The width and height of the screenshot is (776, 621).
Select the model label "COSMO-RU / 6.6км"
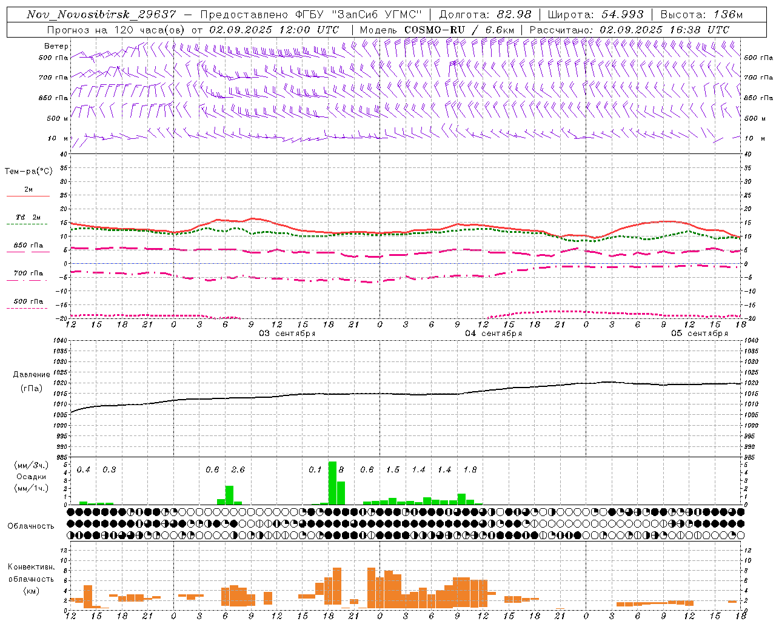(459, 30)
